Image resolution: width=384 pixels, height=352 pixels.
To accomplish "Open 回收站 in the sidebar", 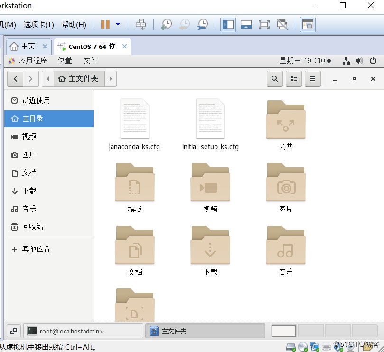I will coord(49,227).
